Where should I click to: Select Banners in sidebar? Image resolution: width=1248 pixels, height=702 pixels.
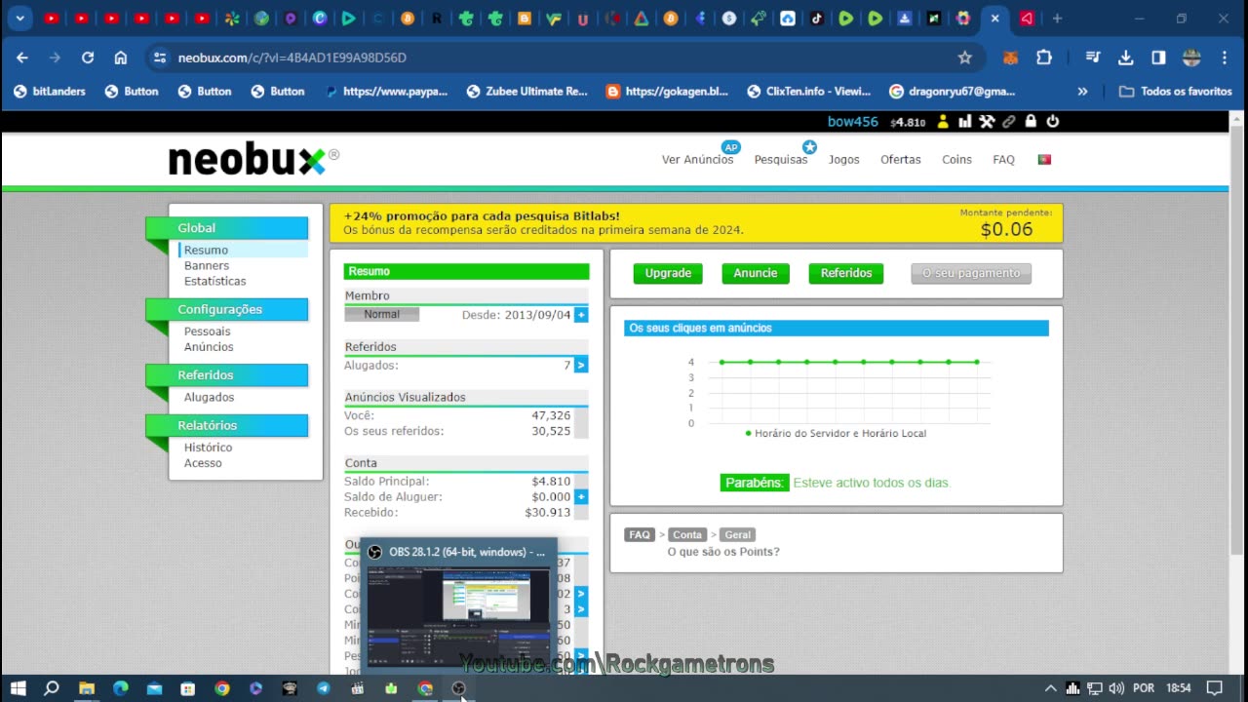click(207, 266)
